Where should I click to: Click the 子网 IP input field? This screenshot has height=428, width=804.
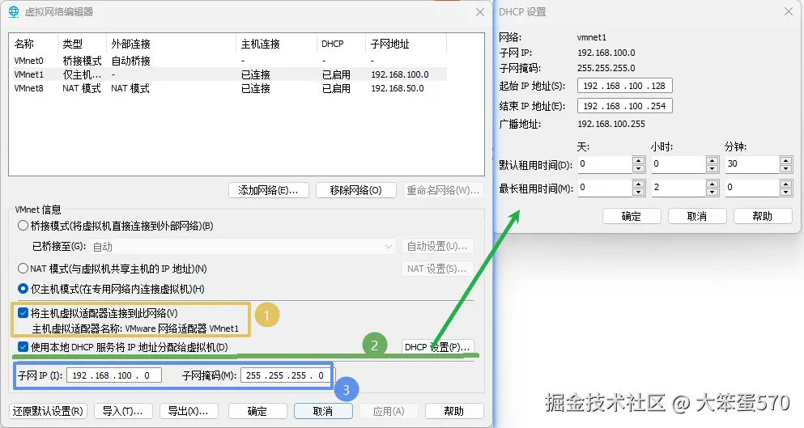(114, 375)
